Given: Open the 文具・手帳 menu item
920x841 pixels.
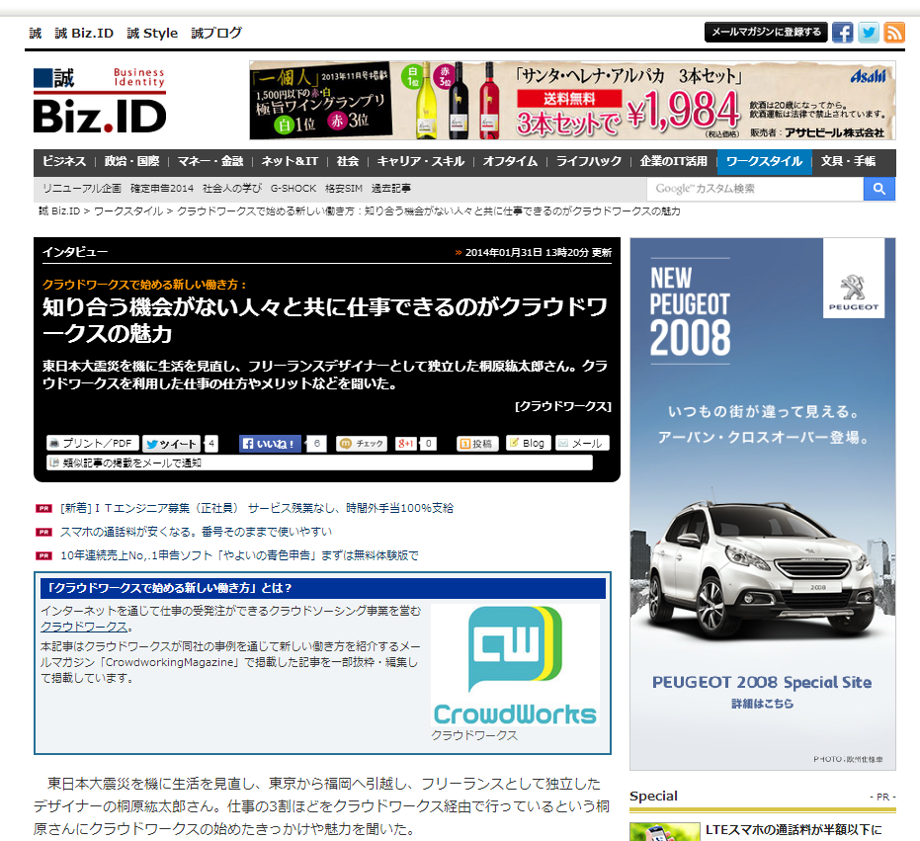Looking at the screenshot, I should tap(848, 161).
